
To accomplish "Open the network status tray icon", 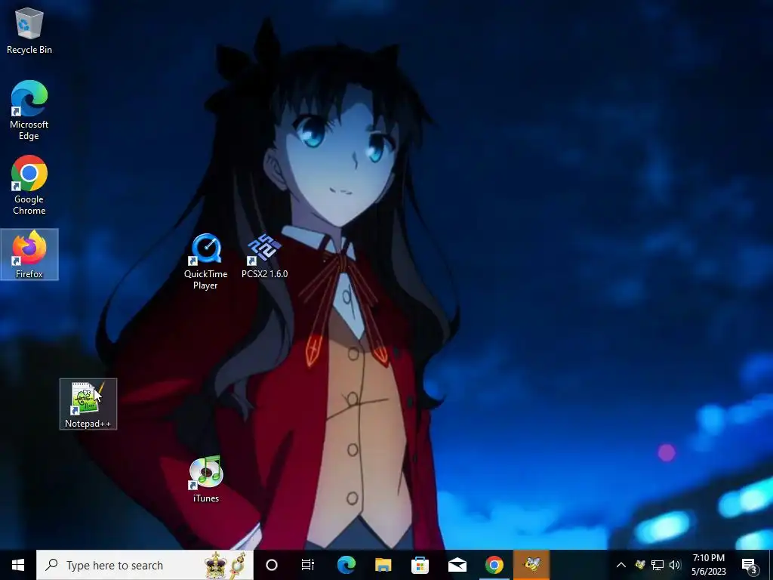I will point(658,565).
